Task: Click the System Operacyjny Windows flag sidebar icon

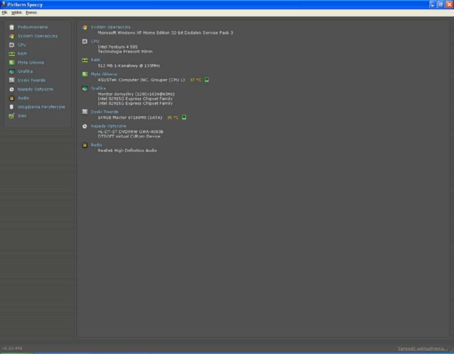Action: click(x=12, y=36)
